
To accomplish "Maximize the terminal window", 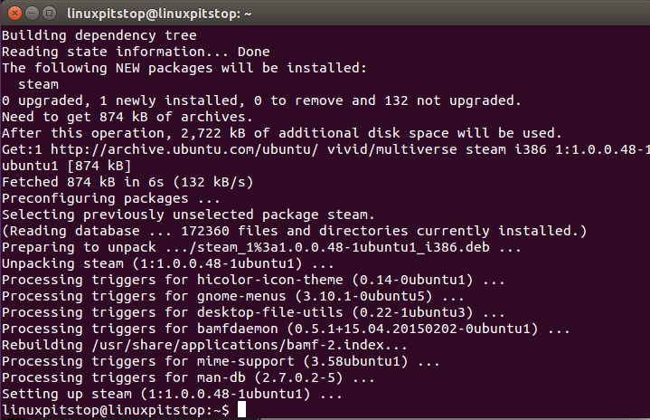I will [50, 14].
